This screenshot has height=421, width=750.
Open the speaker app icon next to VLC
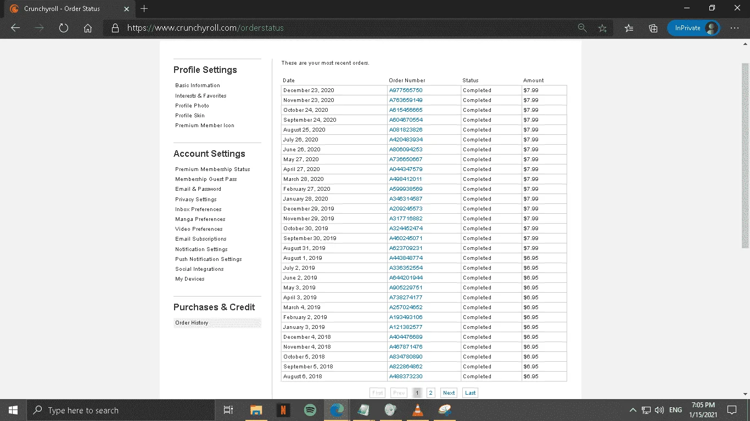[x=390, y=410]
